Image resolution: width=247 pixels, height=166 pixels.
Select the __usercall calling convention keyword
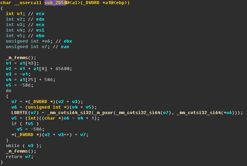[28, 3]
